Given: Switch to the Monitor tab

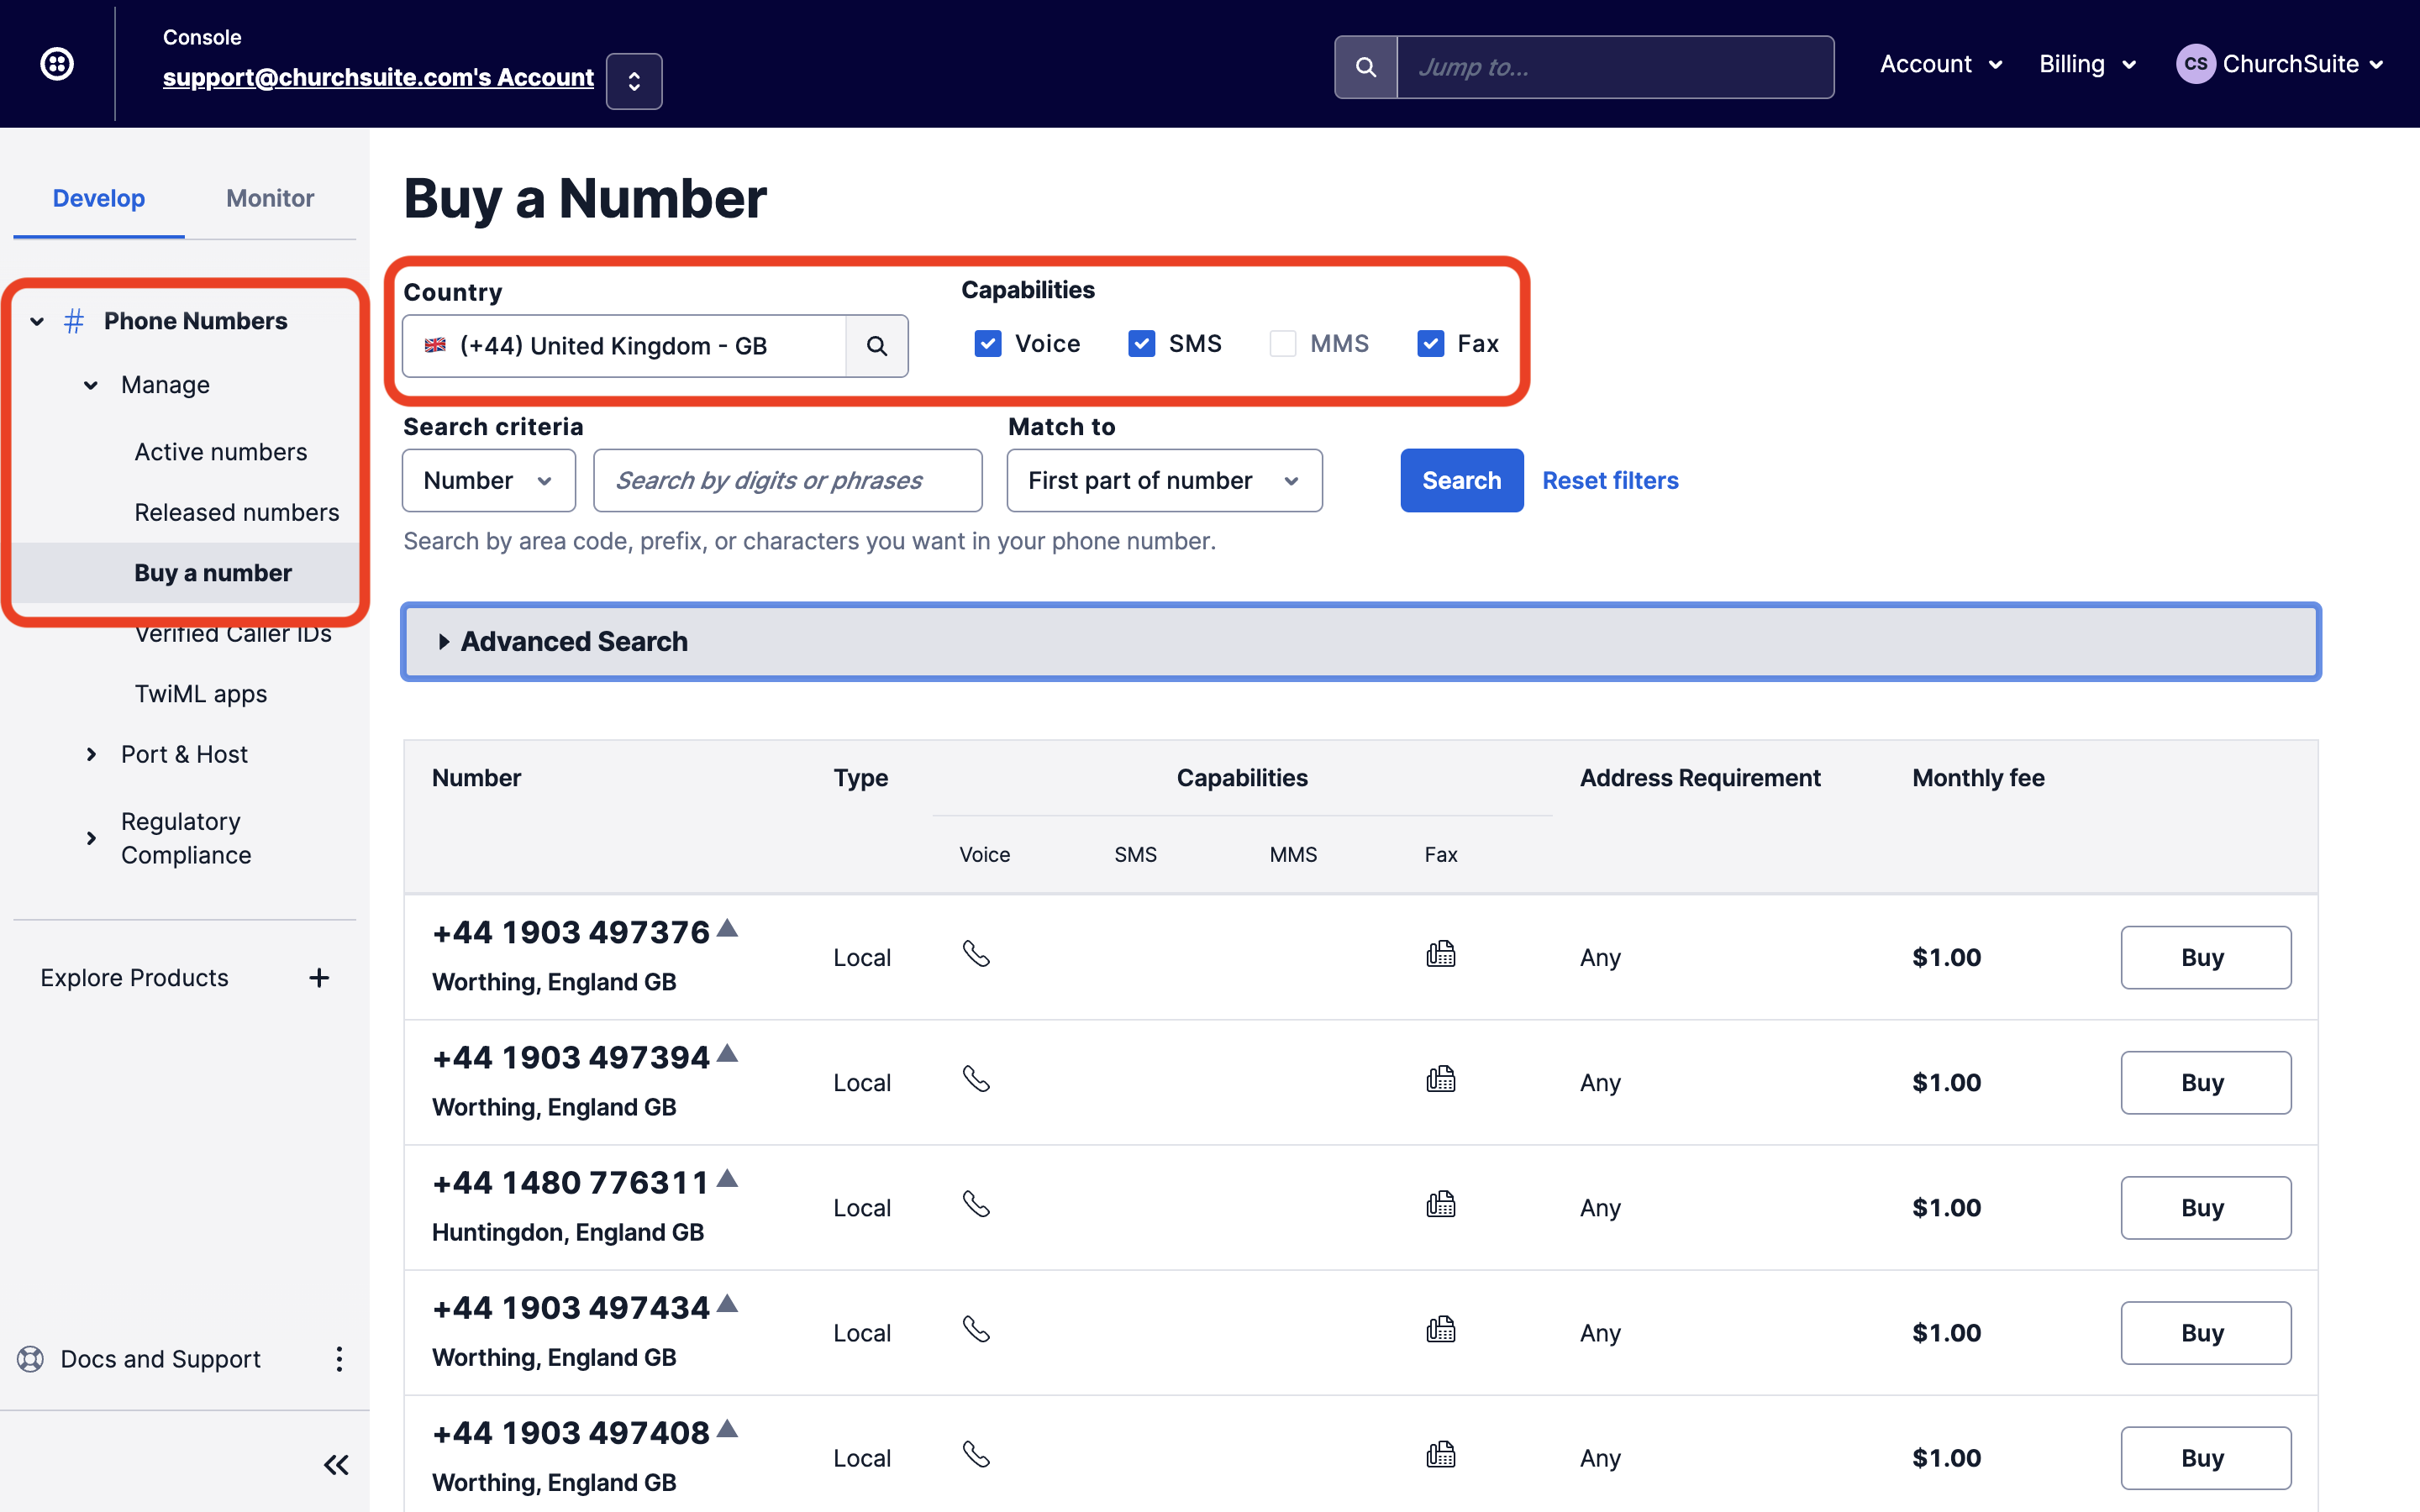Looking at the screenshot, I should 270,198.
